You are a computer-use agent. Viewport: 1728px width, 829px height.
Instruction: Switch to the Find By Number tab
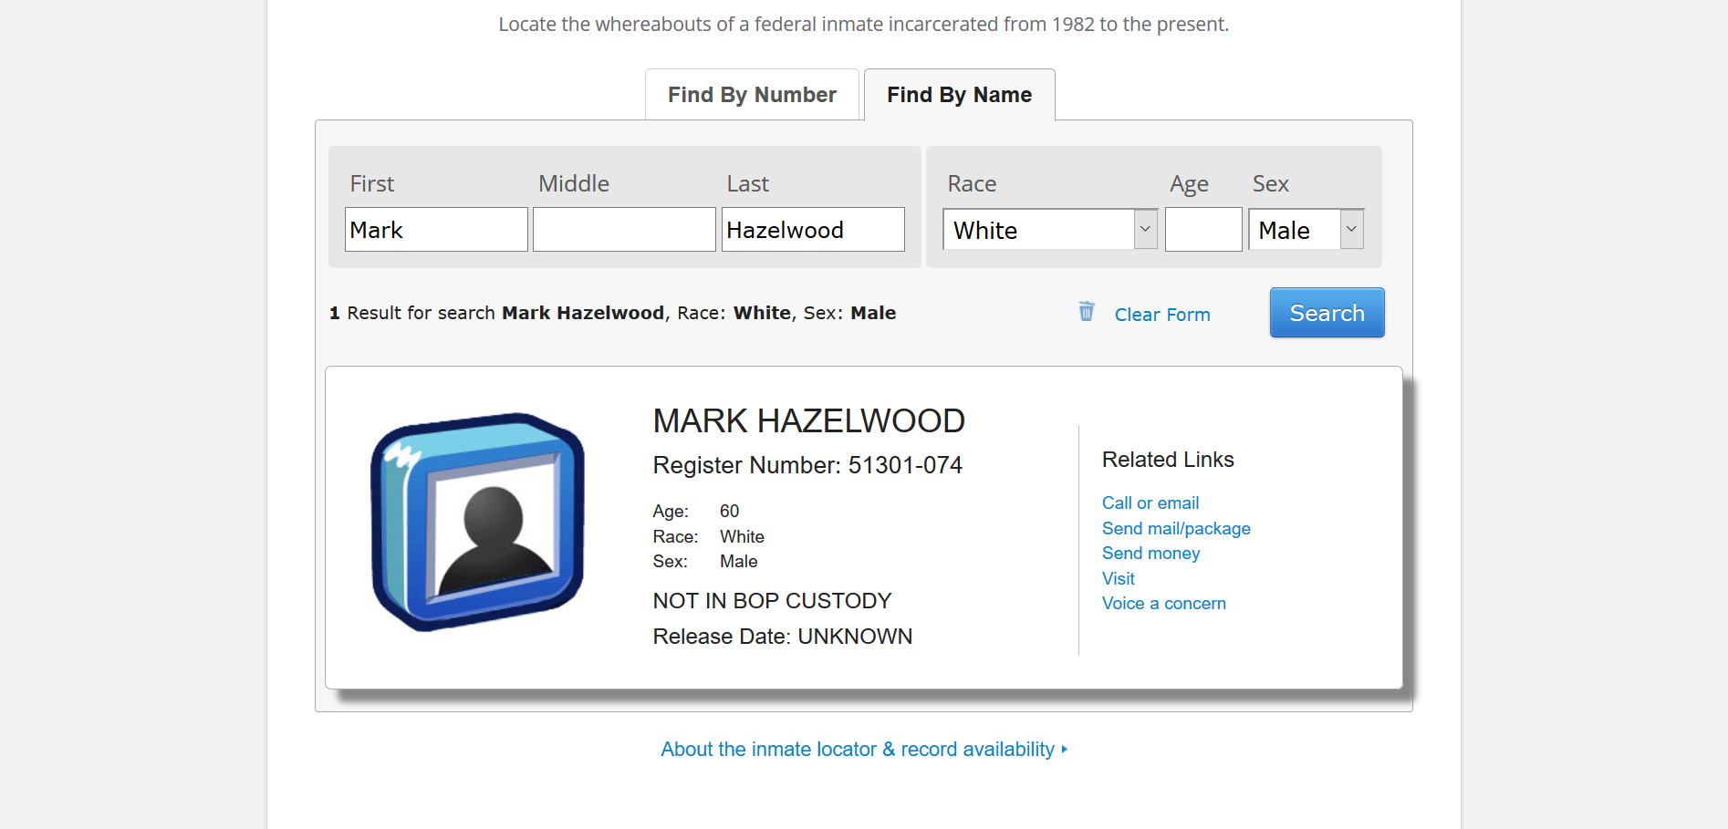(752, 95)
